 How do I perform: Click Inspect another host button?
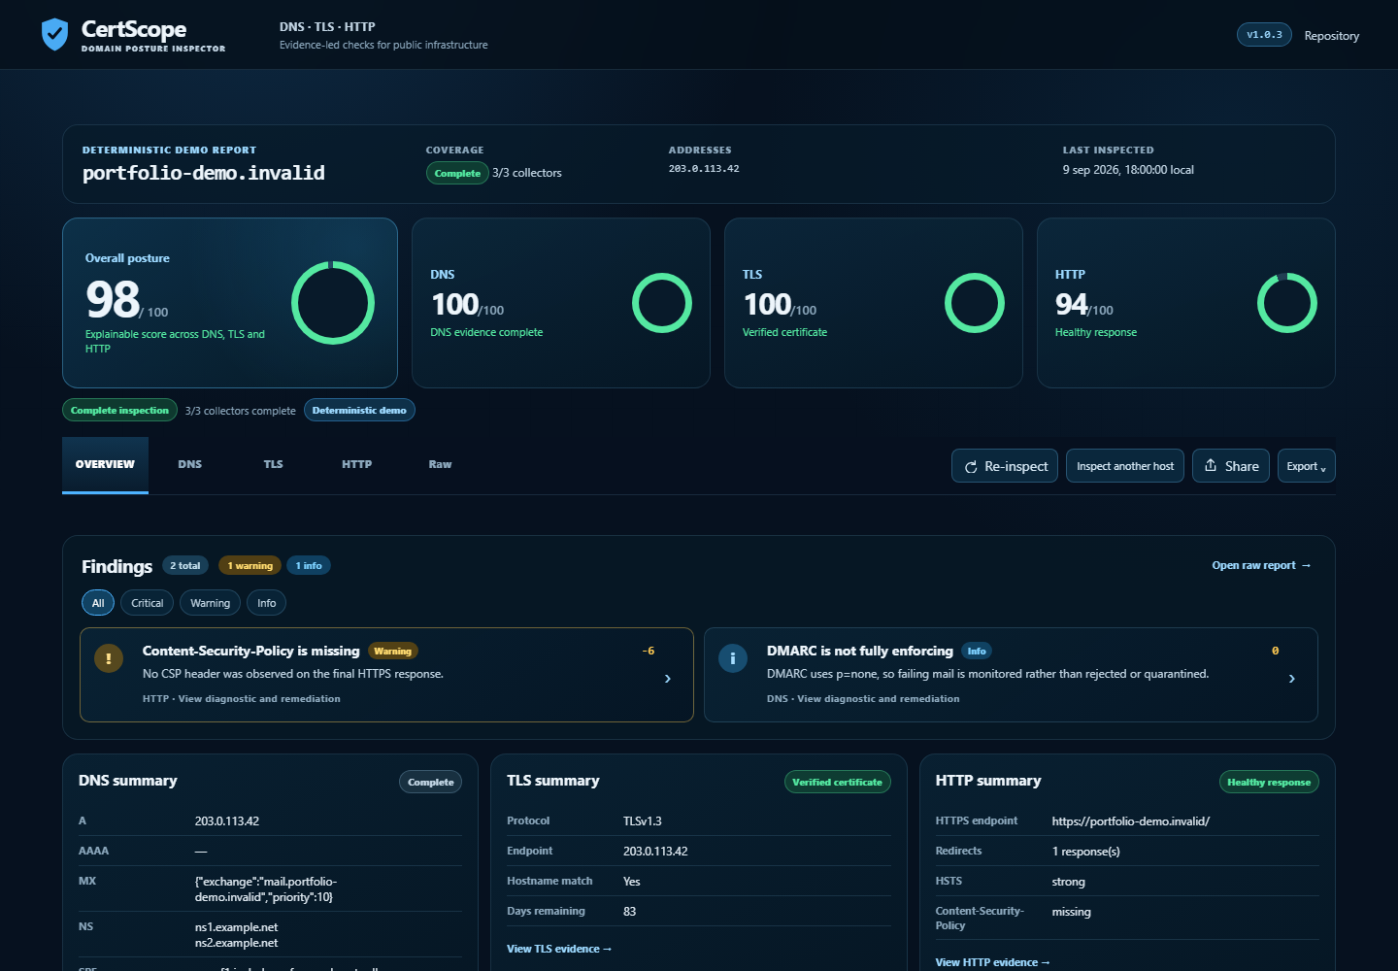pos(1125,466)
